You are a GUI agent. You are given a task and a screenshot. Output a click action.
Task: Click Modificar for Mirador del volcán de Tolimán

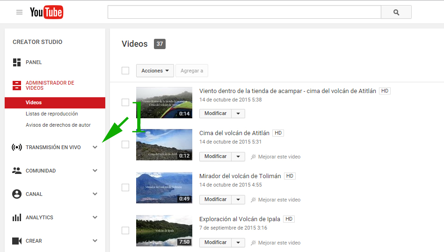(215, 199)
